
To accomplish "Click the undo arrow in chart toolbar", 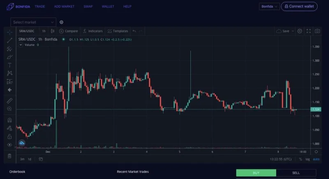I will click(x=134, y=31).
